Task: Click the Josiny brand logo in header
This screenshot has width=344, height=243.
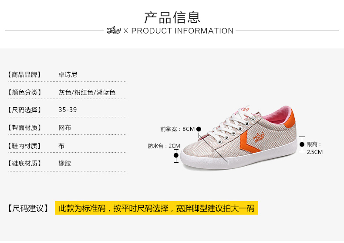Action: (x=114, y=30)
